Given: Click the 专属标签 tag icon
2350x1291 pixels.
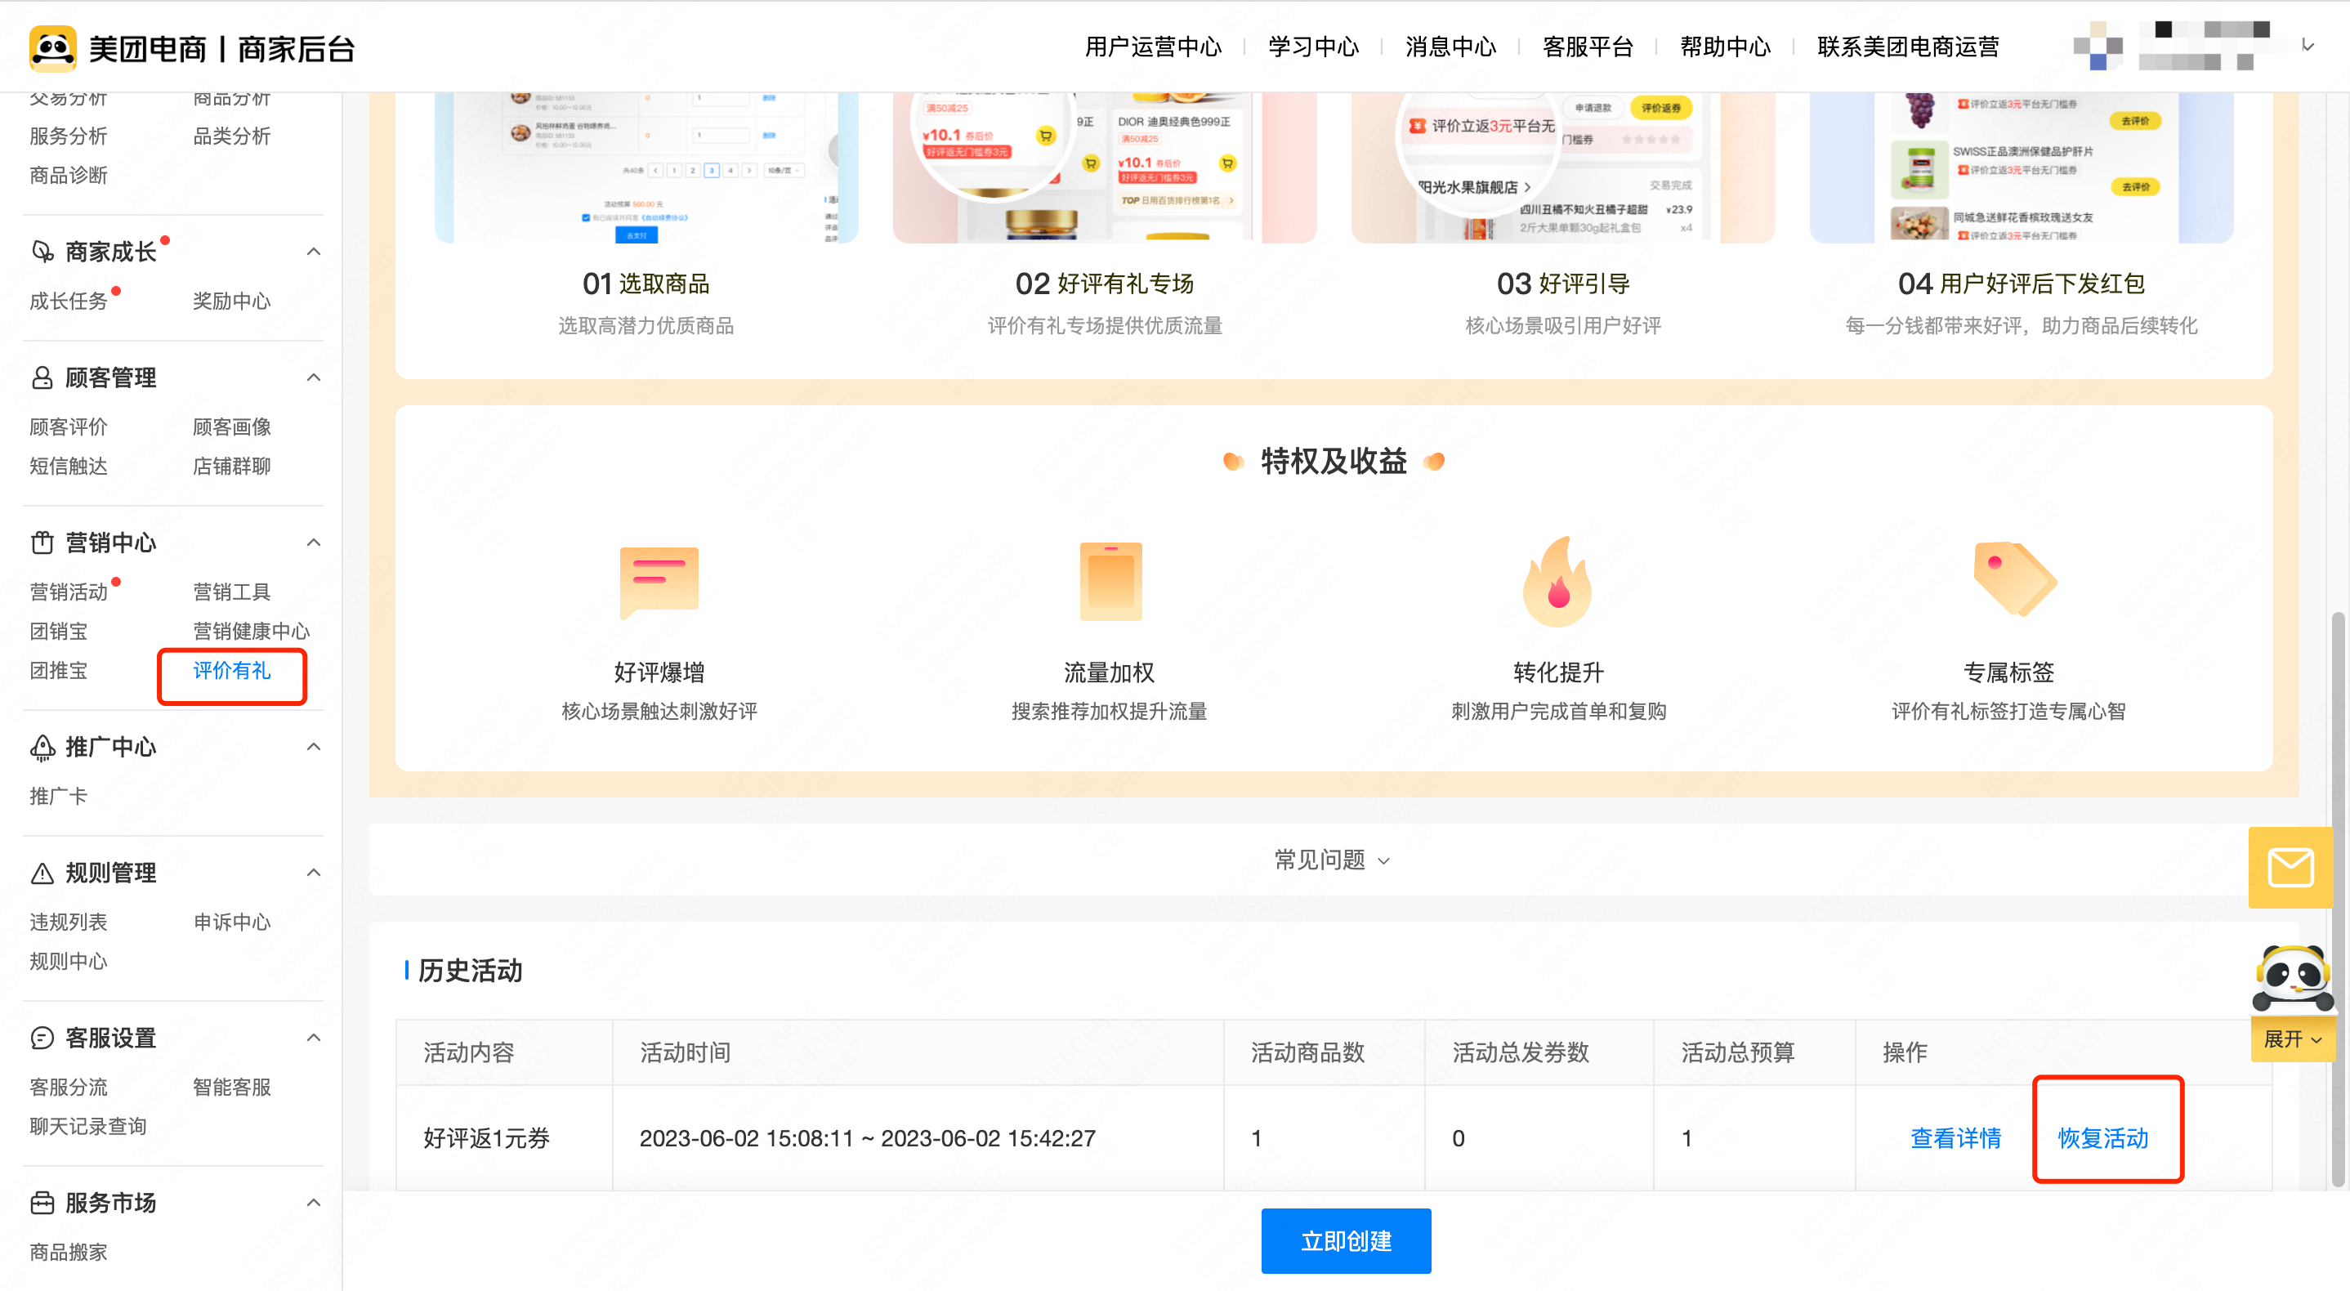Looking at the screenshot, I should click(2013, 579).
